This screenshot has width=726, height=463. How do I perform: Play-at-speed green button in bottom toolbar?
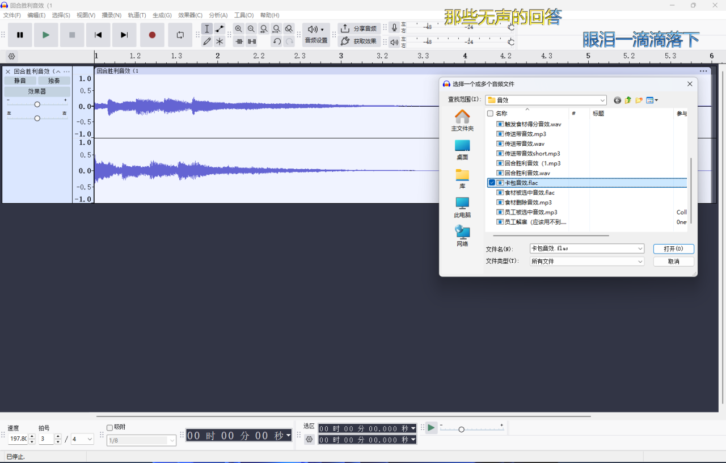click(x=432, y=428)
